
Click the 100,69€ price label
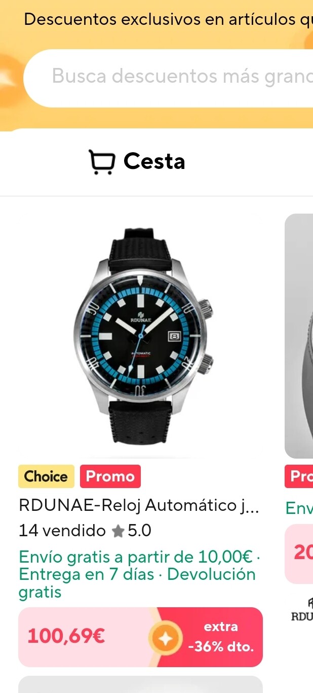coord(66,636)
